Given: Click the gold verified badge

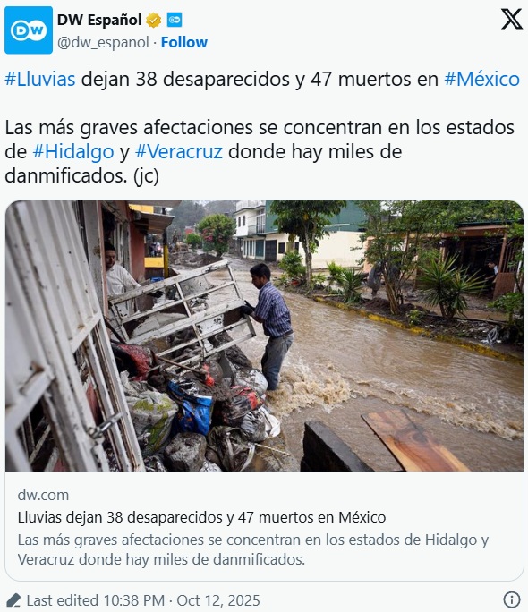Looking at the screenshot, I should [x=153, y=20].
